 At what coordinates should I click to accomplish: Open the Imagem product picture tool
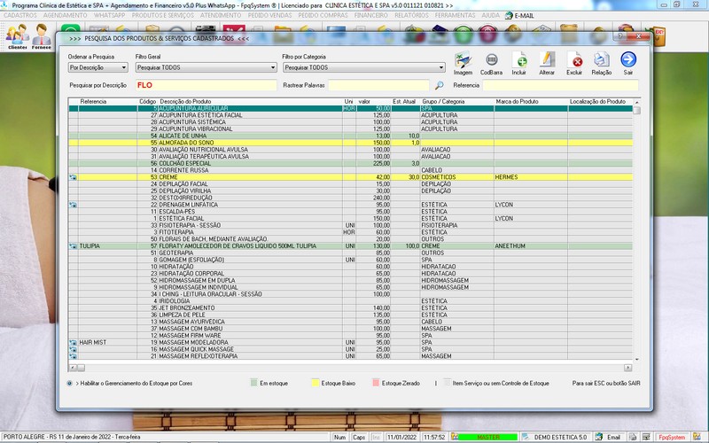tap(463, 63)
